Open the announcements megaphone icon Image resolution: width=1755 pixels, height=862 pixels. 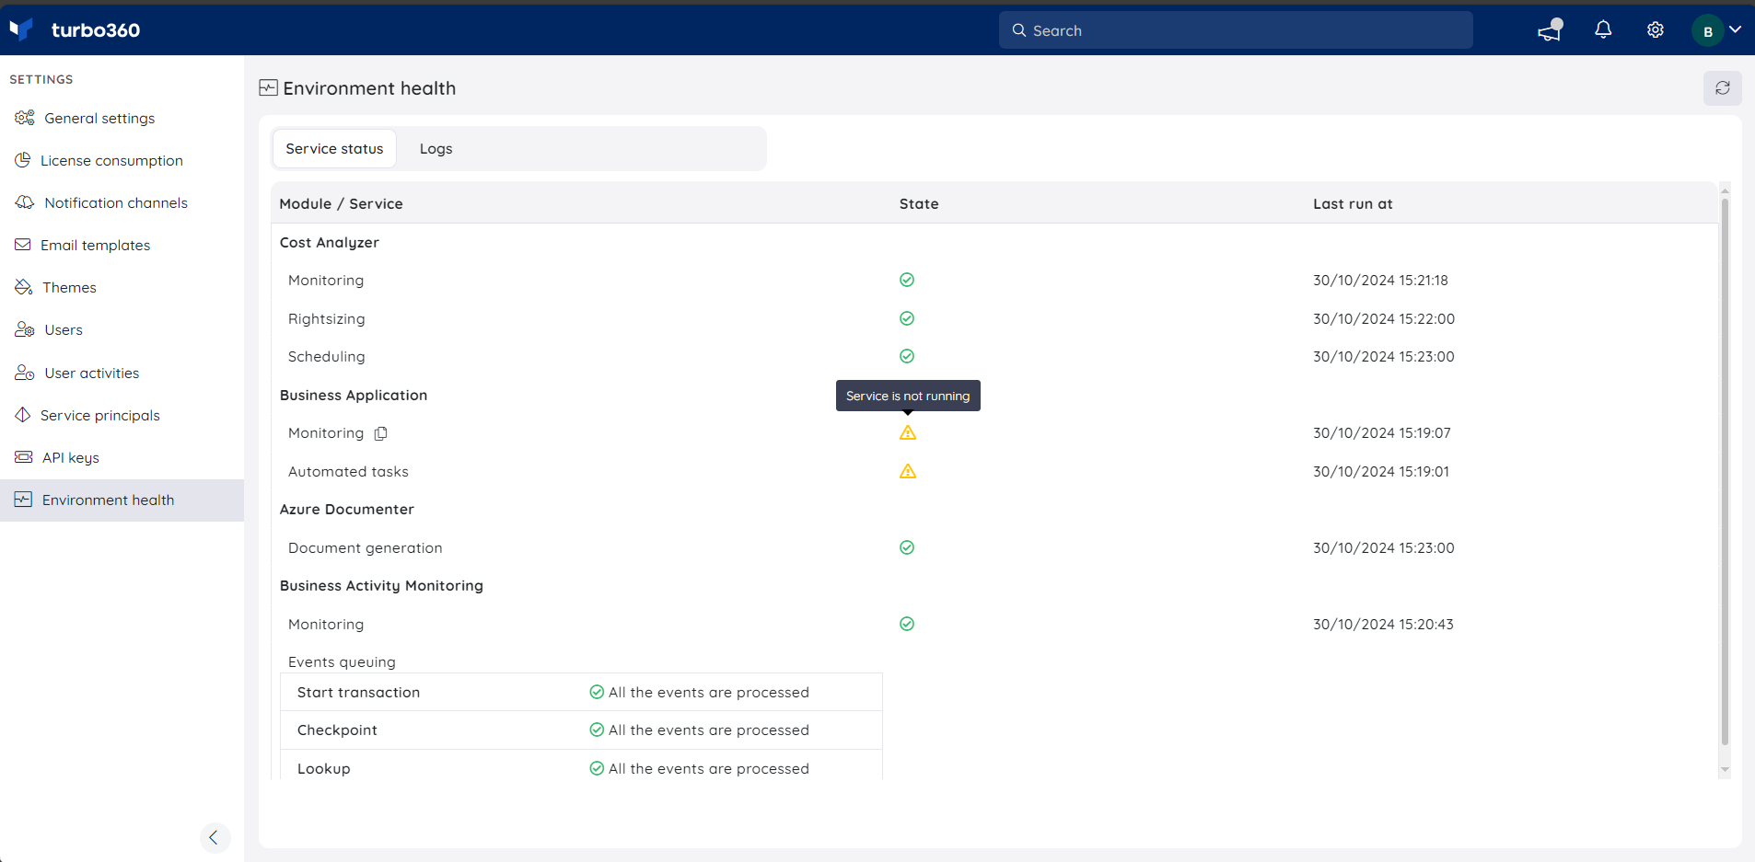(1551, 30)
